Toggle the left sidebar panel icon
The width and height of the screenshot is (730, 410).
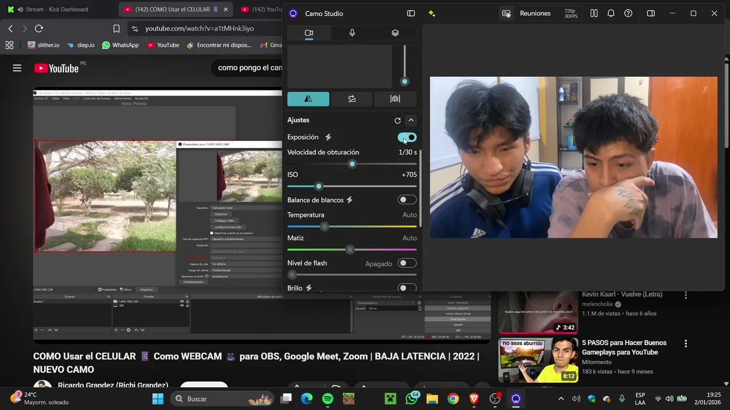(x=411, y=13)
